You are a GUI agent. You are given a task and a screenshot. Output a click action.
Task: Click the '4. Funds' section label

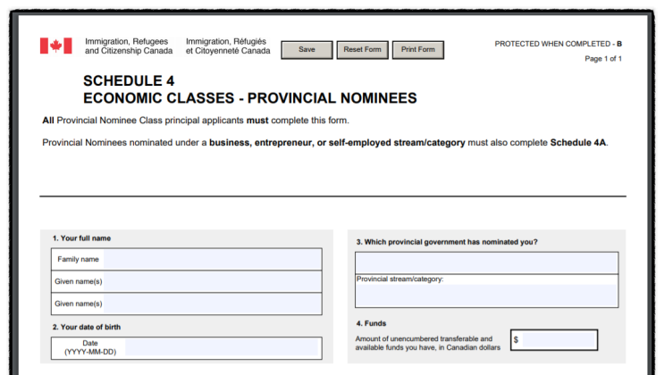pos(371,323)
